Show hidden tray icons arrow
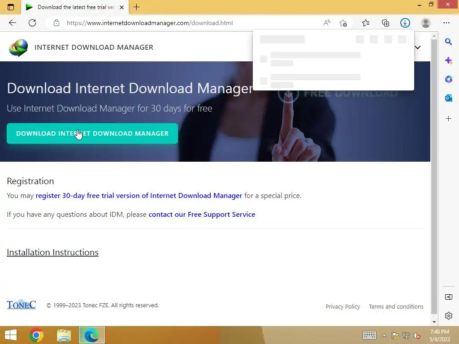The image size is (459, 344). [384, 335]
